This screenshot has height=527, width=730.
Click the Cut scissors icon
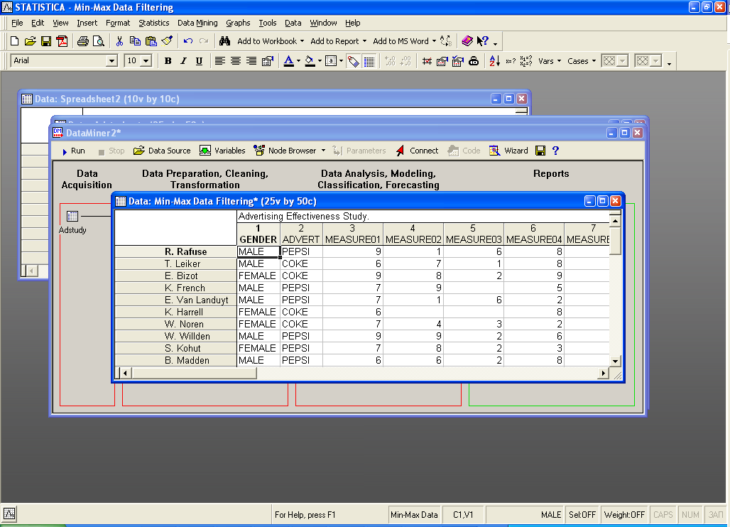coord(119,41)
